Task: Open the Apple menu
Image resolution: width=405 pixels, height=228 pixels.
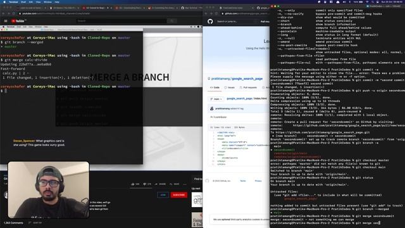Action: (x=4, y=2)
